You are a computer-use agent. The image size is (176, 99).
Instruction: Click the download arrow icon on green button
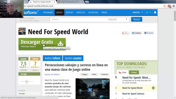click(x=61, y=43)
